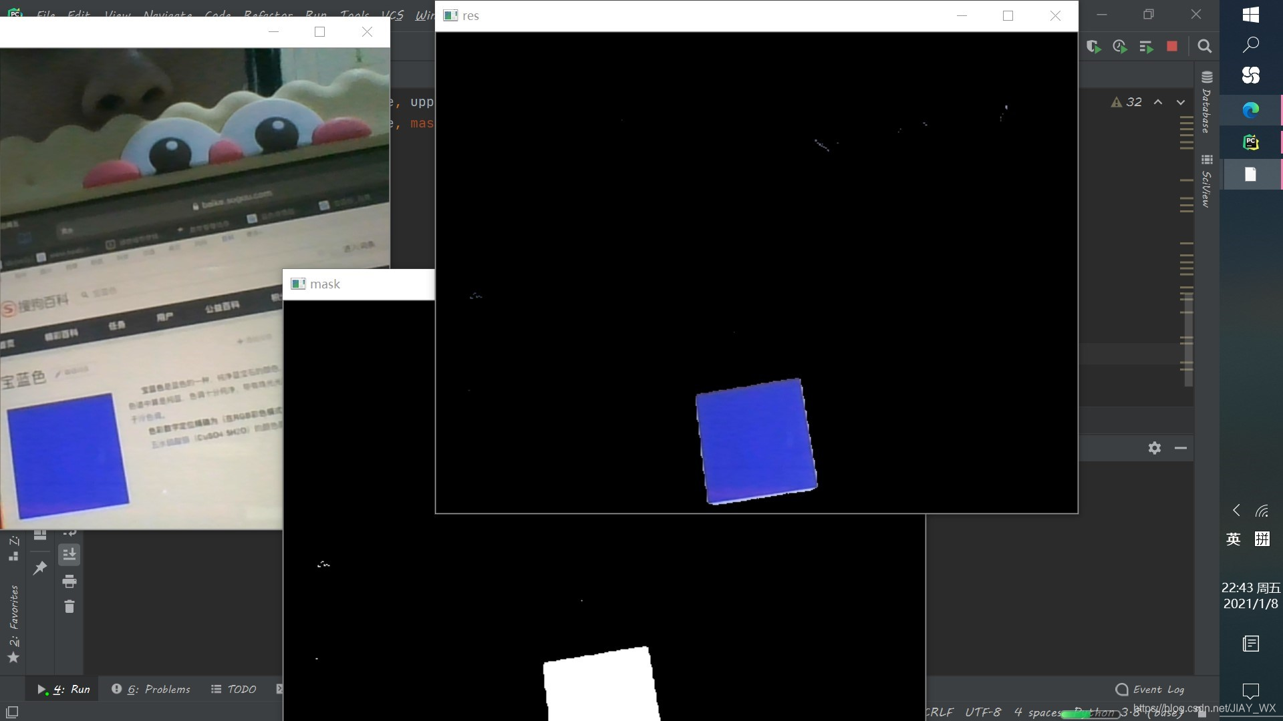Click the print icon in Run panel
Viewport: 1283px width, 721px height.
[69, 581]
